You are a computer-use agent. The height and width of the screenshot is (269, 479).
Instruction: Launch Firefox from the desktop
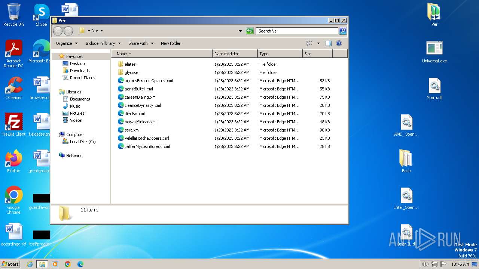[13, 161]
